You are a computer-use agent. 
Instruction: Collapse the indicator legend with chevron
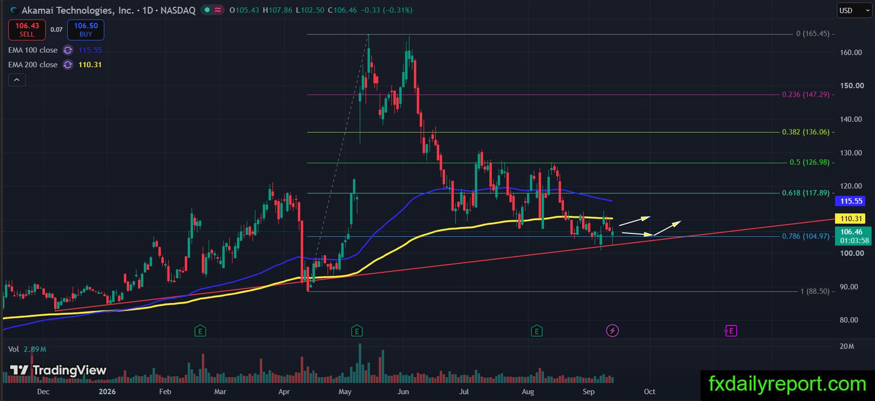coord(17,80)
